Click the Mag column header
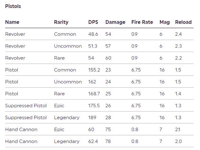200x150 pixels. pos(165,22)
